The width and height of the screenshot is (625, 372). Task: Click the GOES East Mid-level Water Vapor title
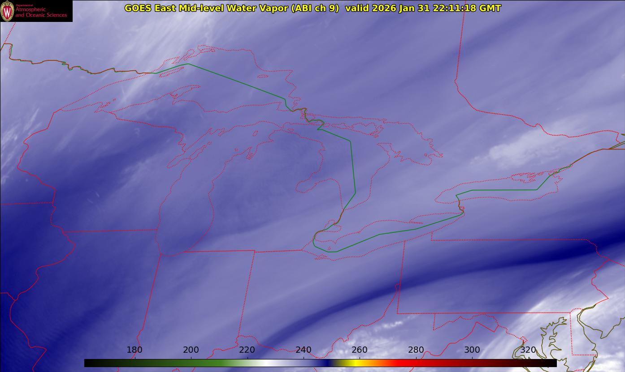point(231,8)
